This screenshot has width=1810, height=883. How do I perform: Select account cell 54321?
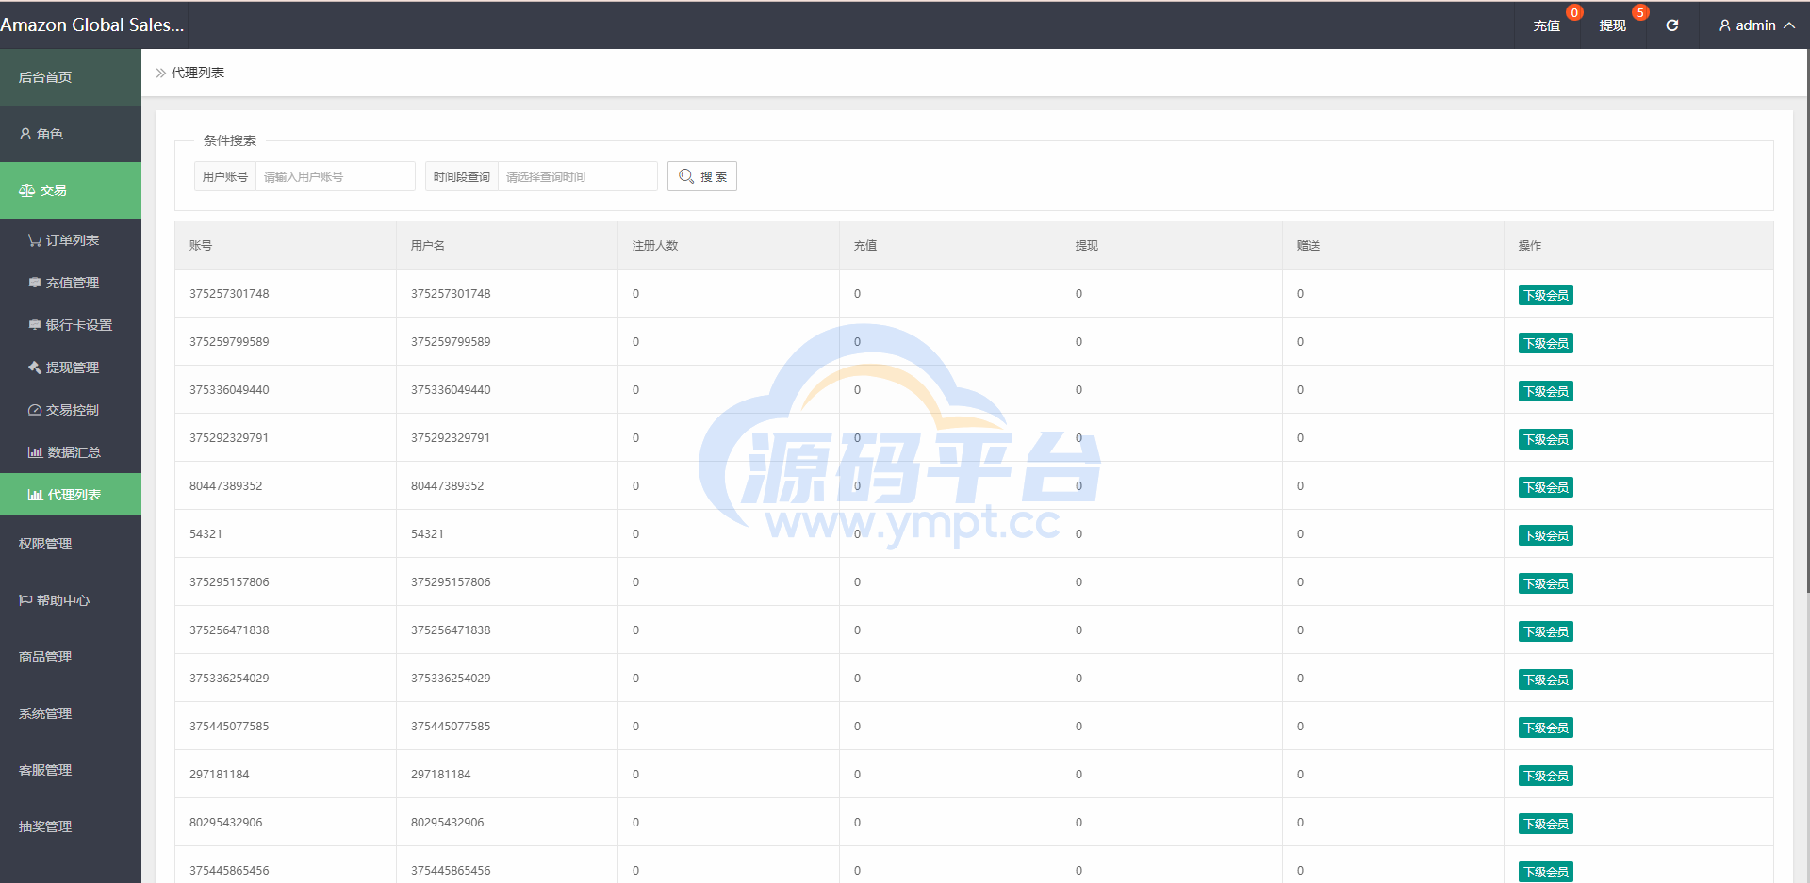click(286, 534)
